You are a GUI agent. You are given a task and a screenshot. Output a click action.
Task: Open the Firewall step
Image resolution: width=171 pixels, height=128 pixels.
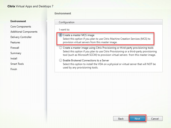pos(15,48)
